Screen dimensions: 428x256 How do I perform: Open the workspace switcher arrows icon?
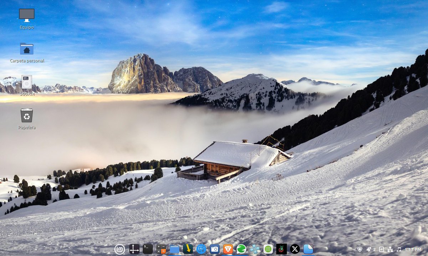click(133, 249)
